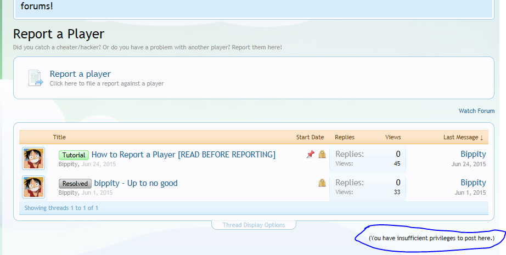This screenshot has width=506, height=255.
Task: Click Jun 24, 2015 start date under Tutorial thread
Action: pos(98,164)
